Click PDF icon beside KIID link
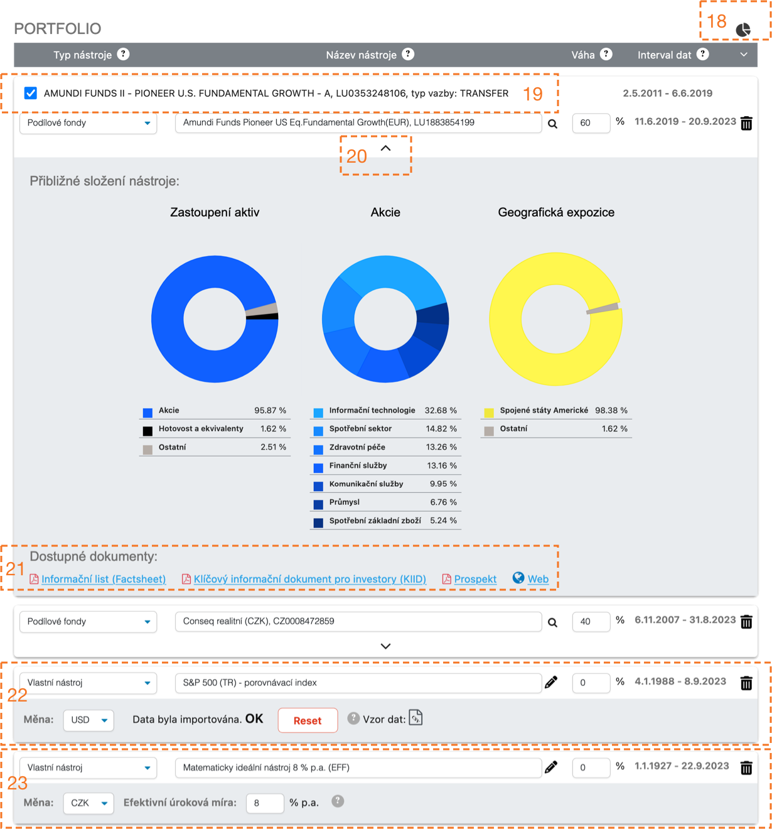The width and height of the screenshot is (772, 829). (x=186, y=579)
